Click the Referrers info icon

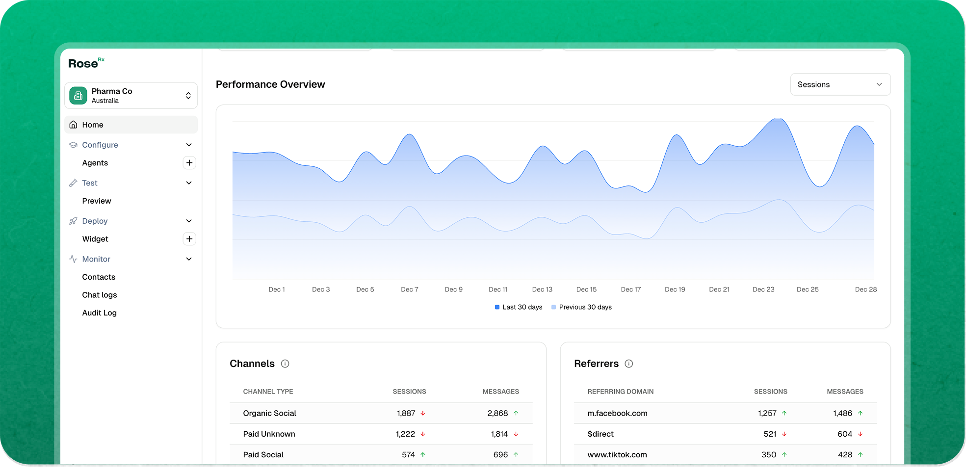(x=629, y=364)
